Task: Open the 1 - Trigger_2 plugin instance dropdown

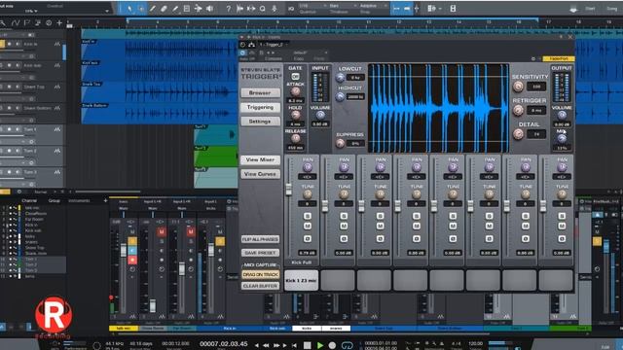Action: click(x=274, y=45)
